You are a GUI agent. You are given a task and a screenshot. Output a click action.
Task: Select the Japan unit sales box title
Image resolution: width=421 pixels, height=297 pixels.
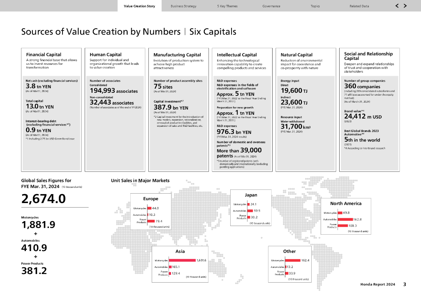click(251, 195)
